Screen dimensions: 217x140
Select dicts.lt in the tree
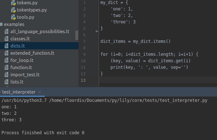click(18, 46)
